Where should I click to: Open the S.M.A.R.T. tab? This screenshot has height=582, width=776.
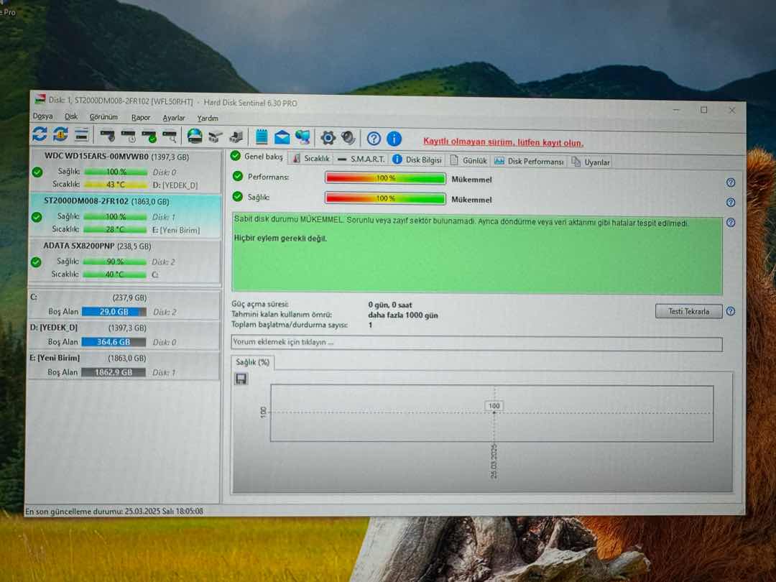pyautogui.click(x=361, y=160)
